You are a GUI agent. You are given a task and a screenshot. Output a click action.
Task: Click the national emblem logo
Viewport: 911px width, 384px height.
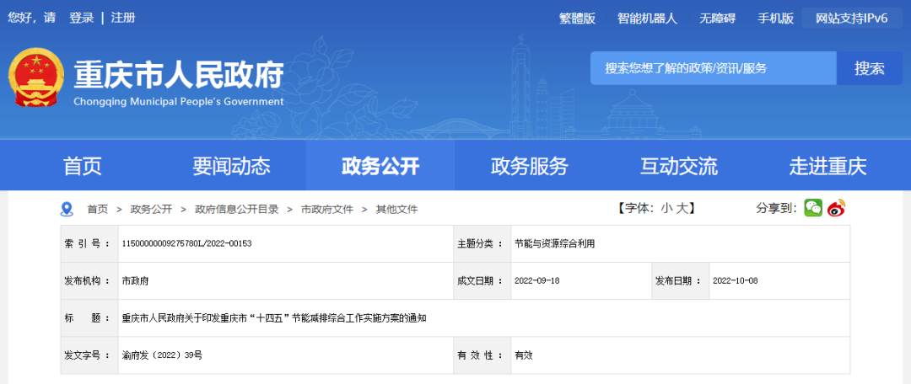tap(37, 77)
